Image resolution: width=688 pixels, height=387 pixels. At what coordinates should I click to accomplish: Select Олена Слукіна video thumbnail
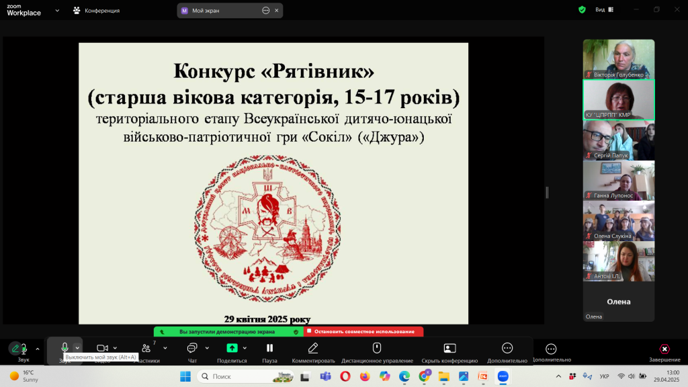coord(619,220)
